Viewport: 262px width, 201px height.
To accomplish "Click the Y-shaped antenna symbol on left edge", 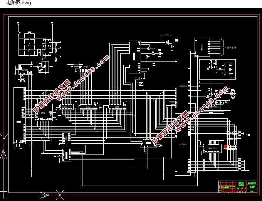I will tap(4, 138).
